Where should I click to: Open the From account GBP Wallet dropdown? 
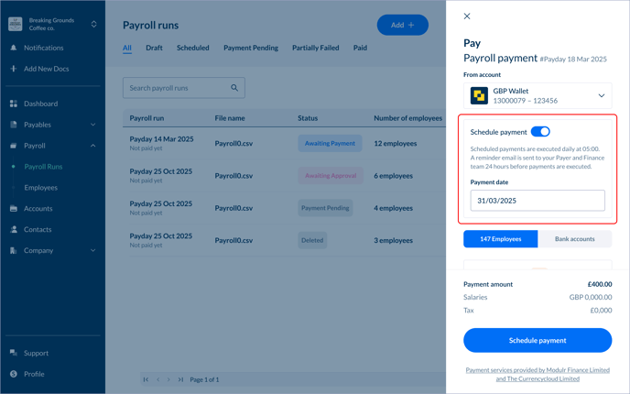click(x=538, y=95)
